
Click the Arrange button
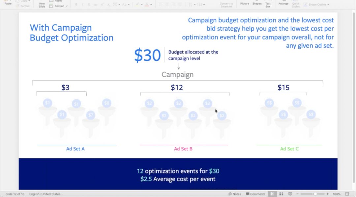tap(283, 3)
